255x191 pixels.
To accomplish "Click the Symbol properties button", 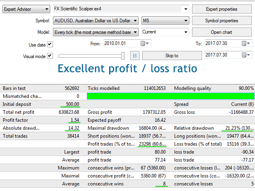I will 222,21.
